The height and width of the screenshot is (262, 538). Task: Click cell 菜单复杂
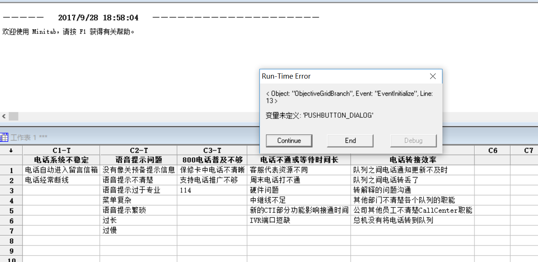(x=139, y=200)
